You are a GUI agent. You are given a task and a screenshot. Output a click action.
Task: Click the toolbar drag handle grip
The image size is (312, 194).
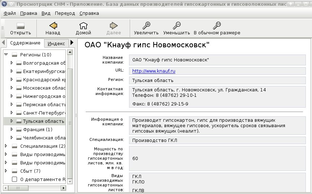pos(3,28)
